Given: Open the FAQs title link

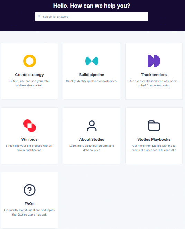Looking at the screenshot, I should [29, 204].
